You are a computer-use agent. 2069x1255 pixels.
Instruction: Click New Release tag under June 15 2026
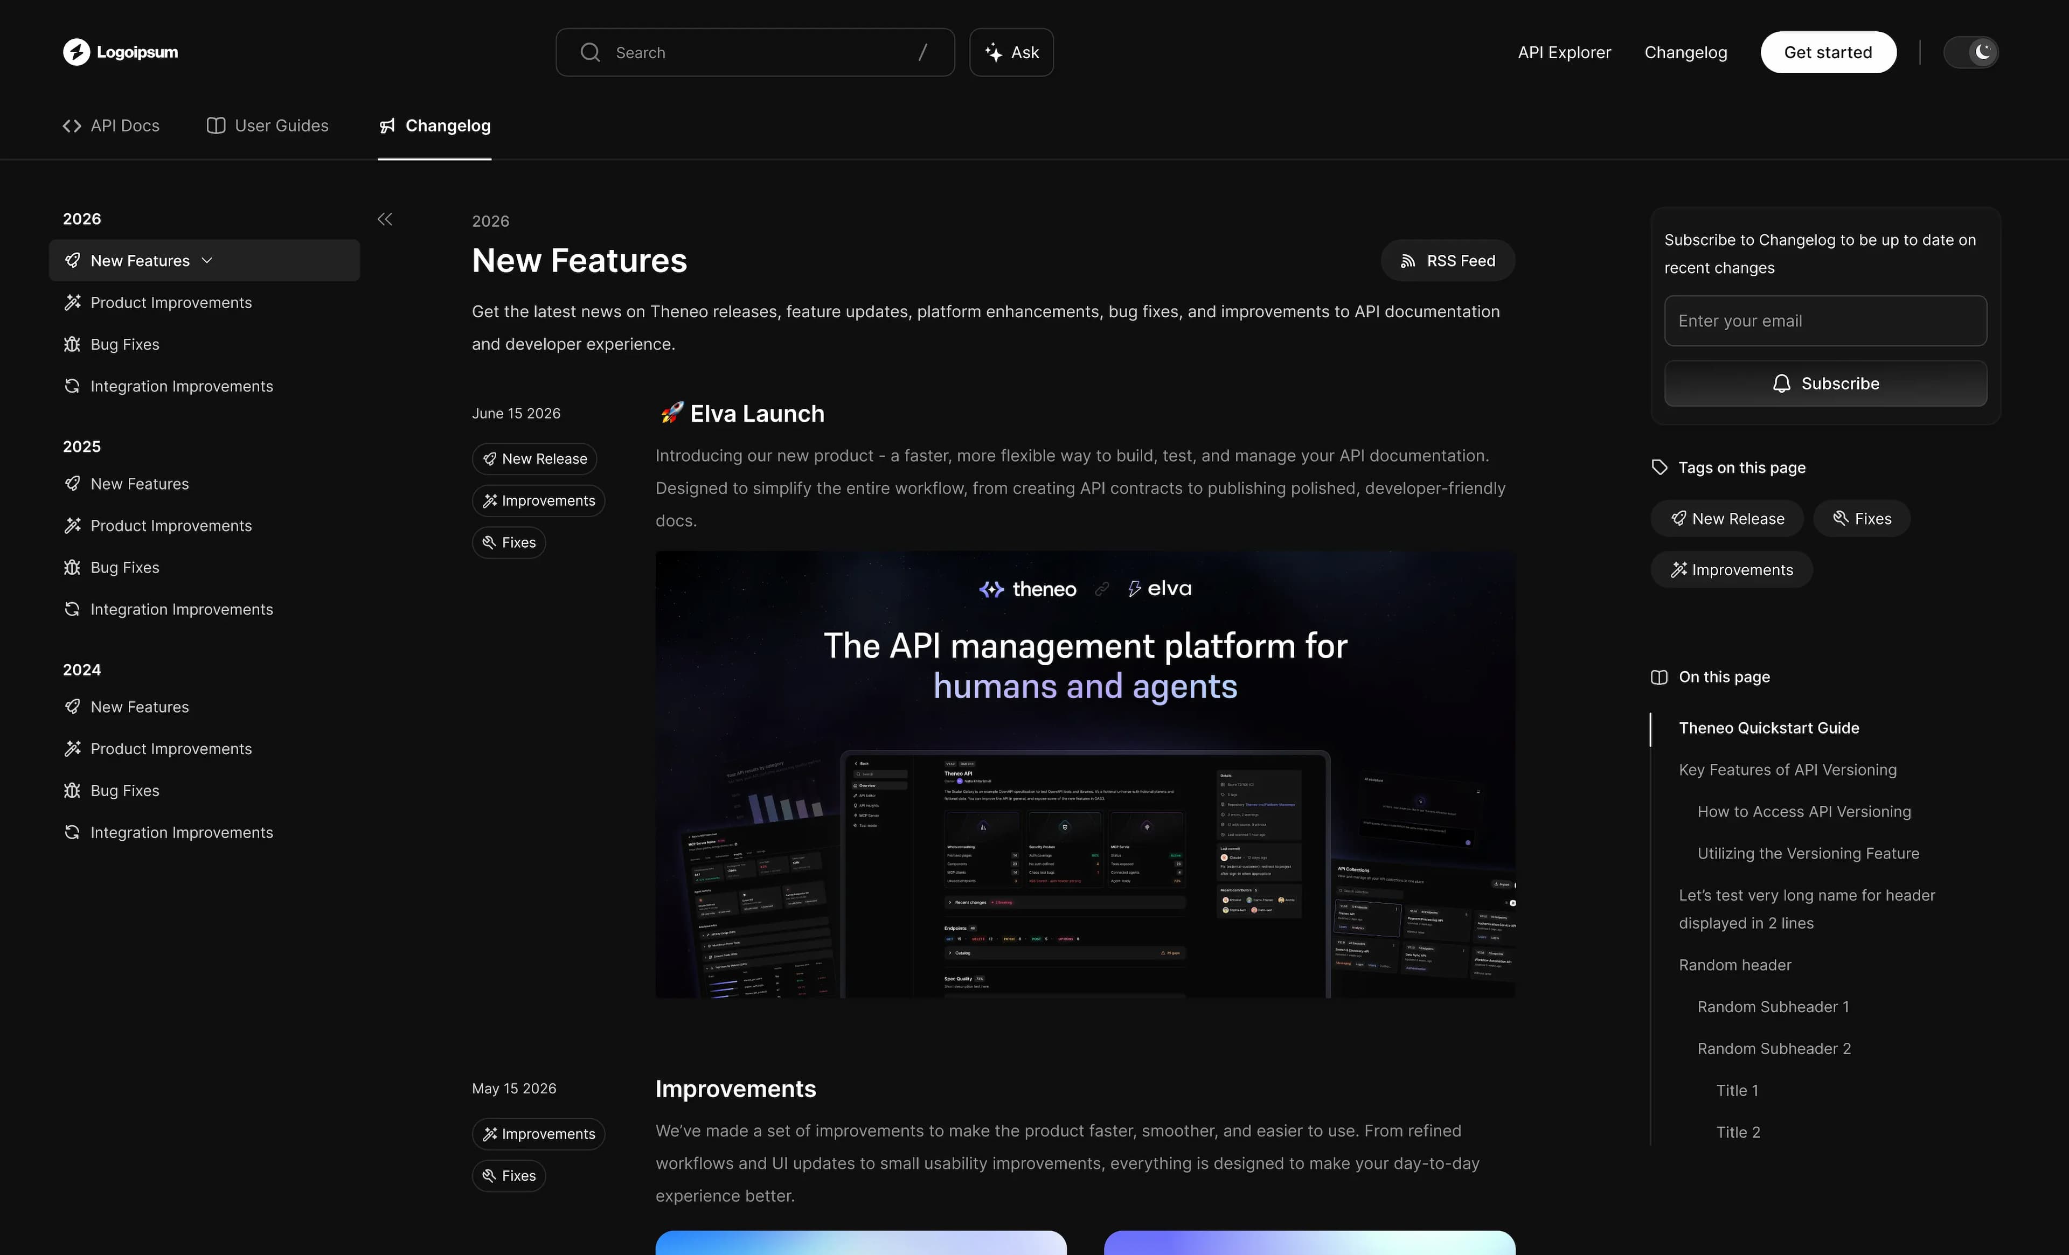click(x=534, y=459)
